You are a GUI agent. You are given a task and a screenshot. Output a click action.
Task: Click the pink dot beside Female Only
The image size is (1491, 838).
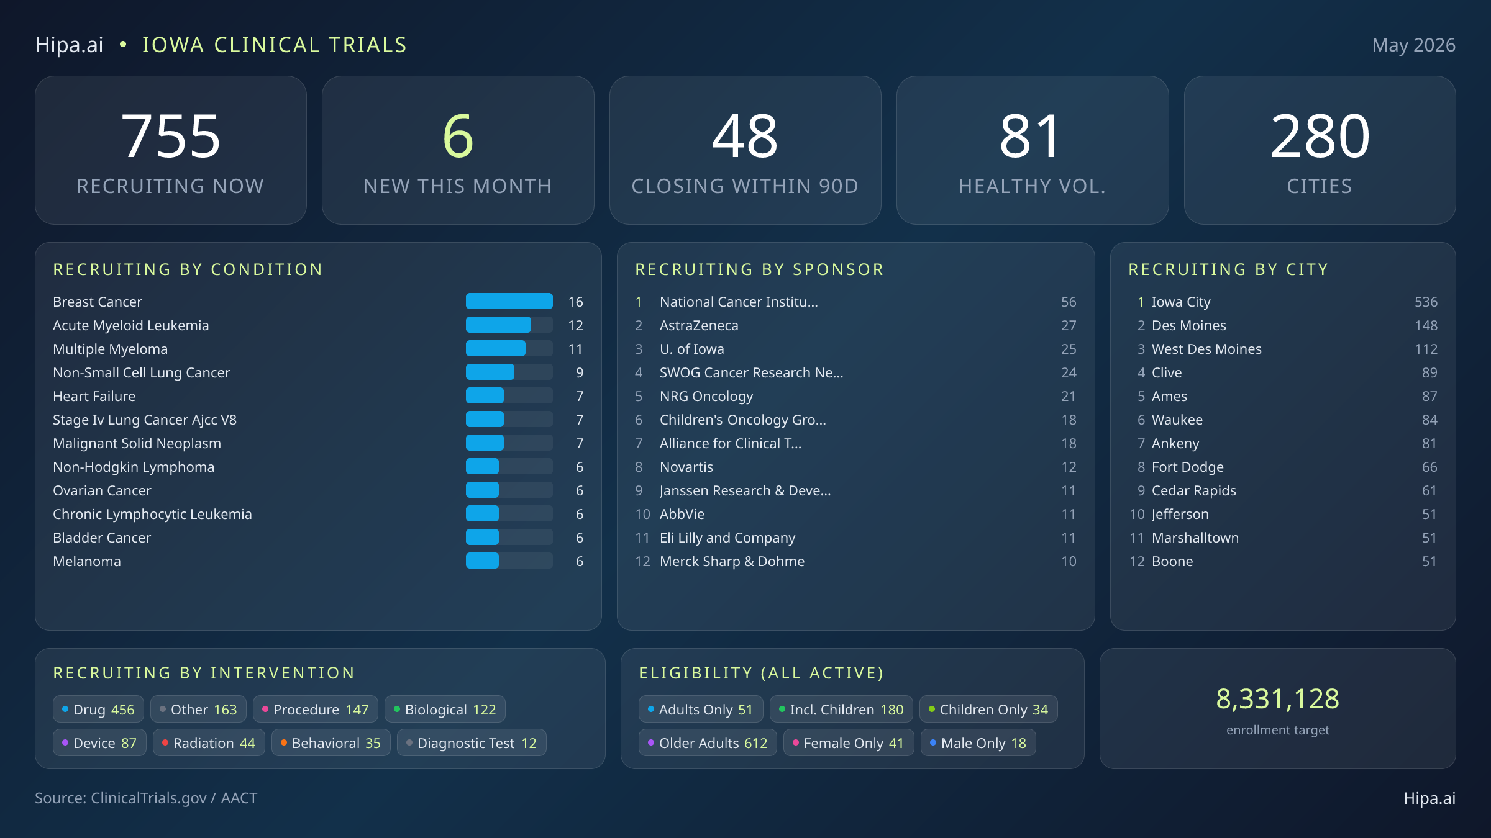pos(795,742)
